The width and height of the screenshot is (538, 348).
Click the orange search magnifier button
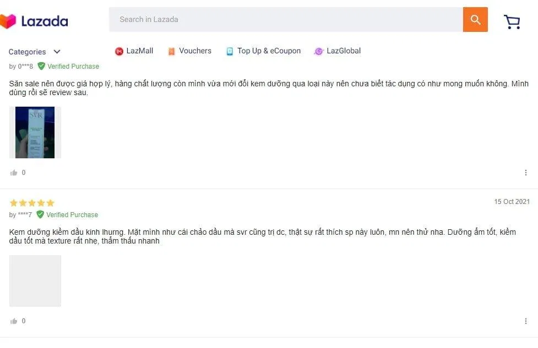pos(475,20)
